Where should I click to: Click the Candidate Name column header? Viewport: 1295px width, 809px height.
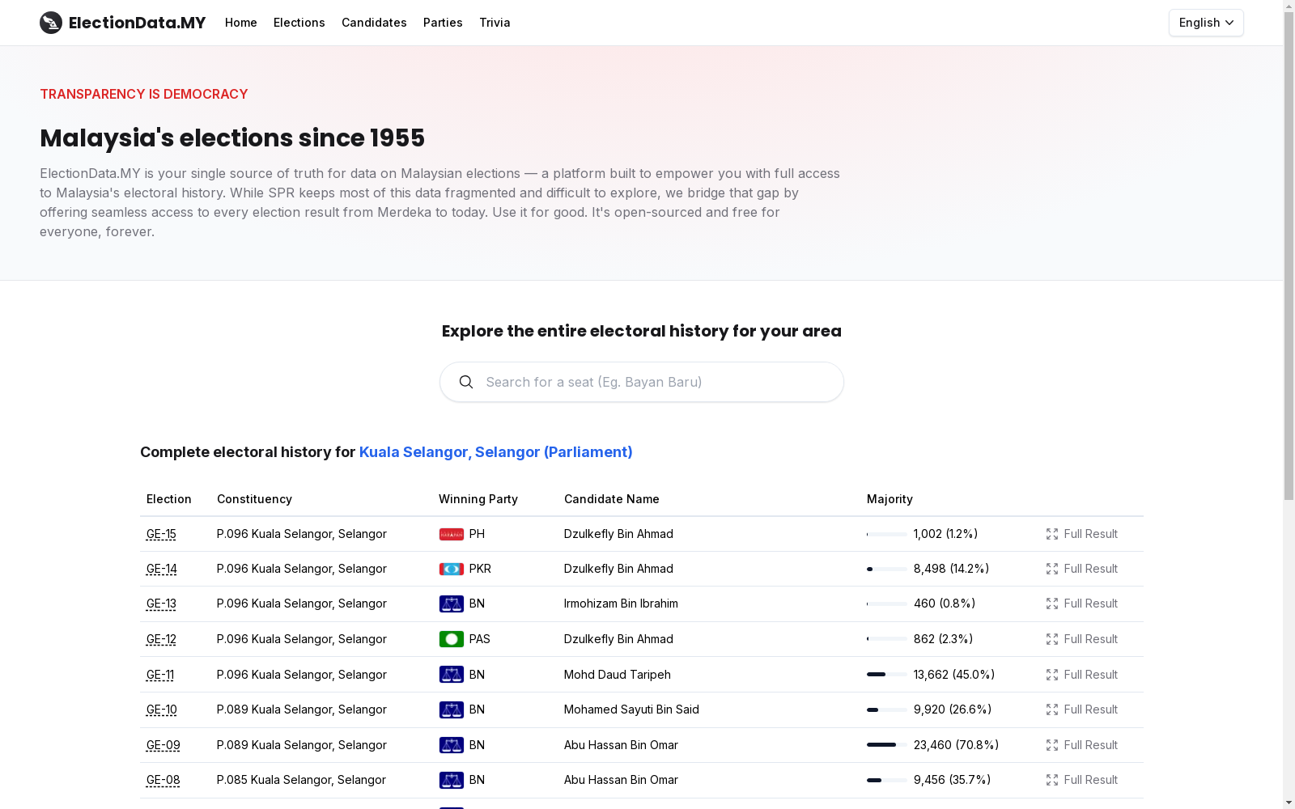coord(612,499)
